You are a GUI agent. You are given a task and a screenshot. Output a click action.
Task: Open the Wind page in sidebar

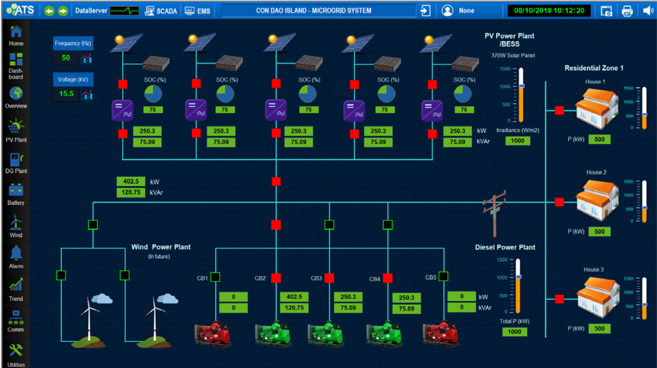point(16,226)
